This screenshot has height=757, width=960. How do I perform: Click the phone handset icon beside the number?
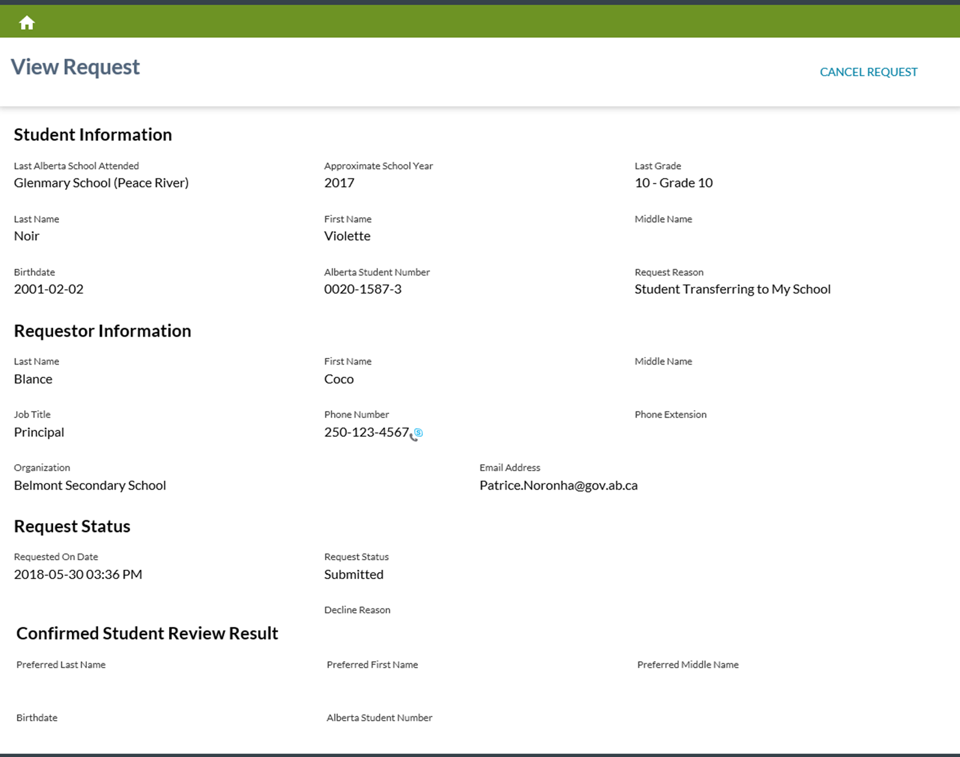tap(413, 436)
